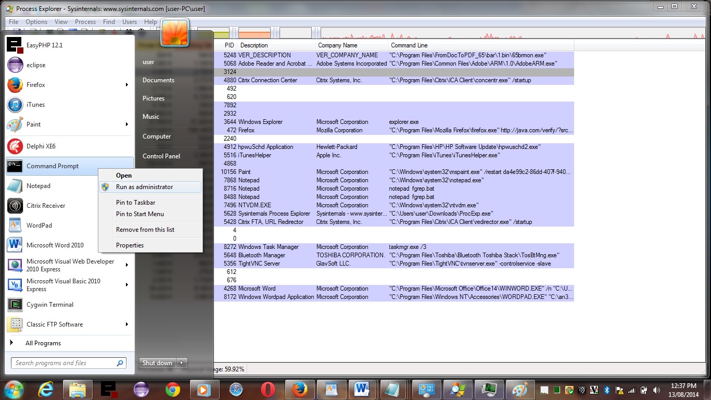Viewport: 711px width, 400px height.
Task: Start iTunes from the Start menu
Action: click(70, 105)
